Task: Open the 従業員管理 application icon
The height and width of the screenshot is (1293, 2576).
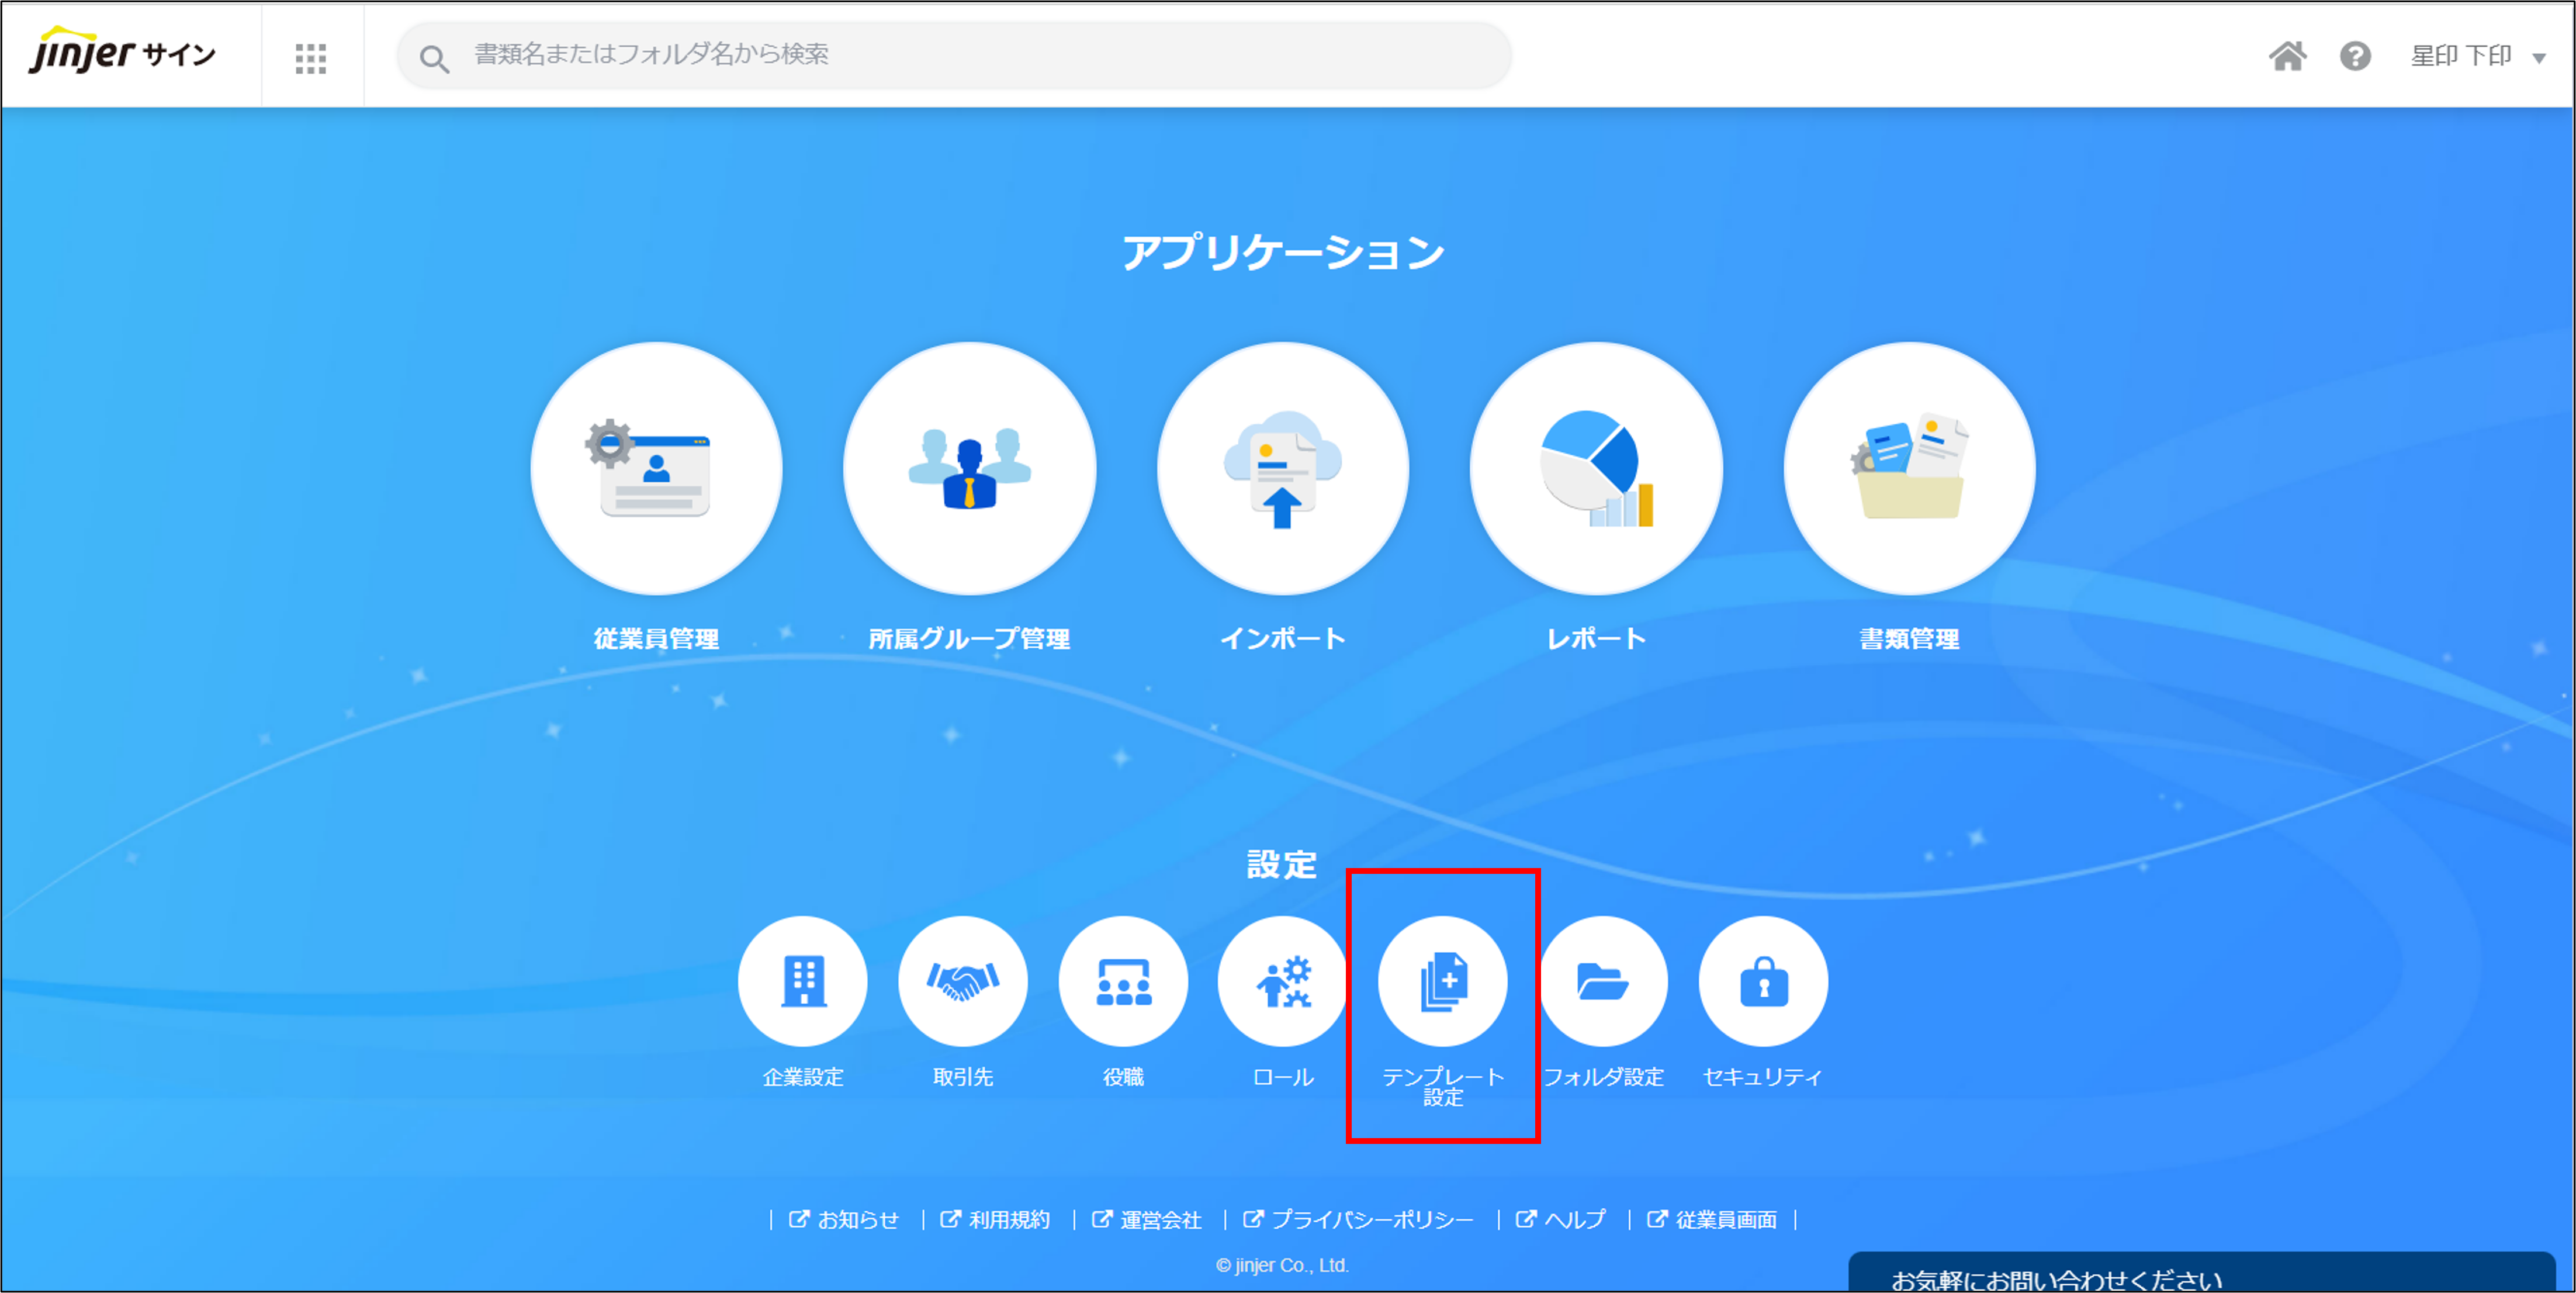Action: coord(656,468)
